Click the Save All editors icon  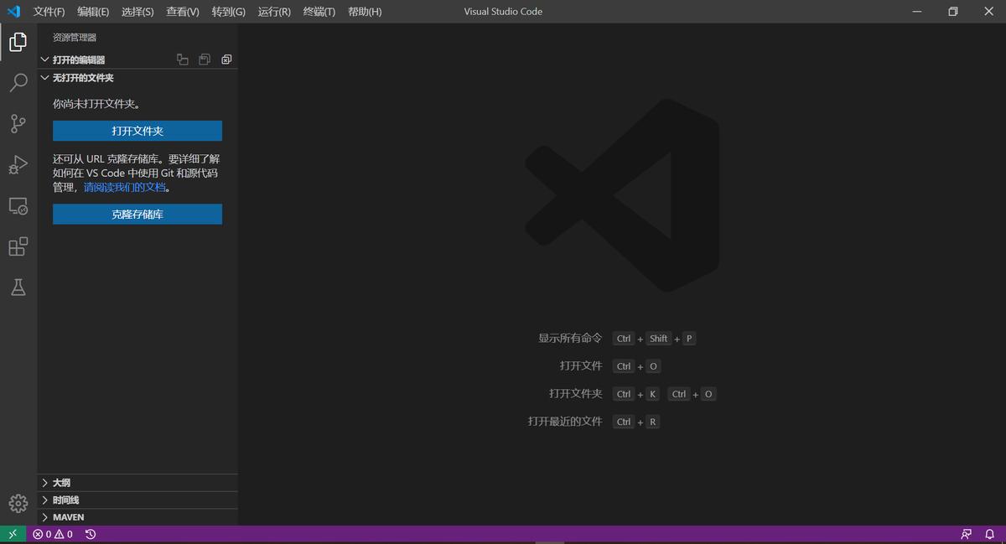click(x=205, y=59)
